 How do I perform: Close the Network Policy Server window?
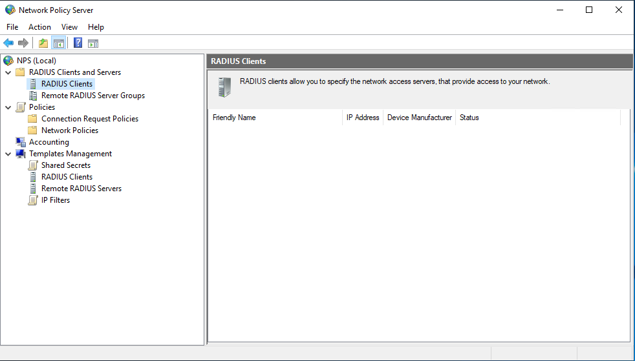coord(619,10)
